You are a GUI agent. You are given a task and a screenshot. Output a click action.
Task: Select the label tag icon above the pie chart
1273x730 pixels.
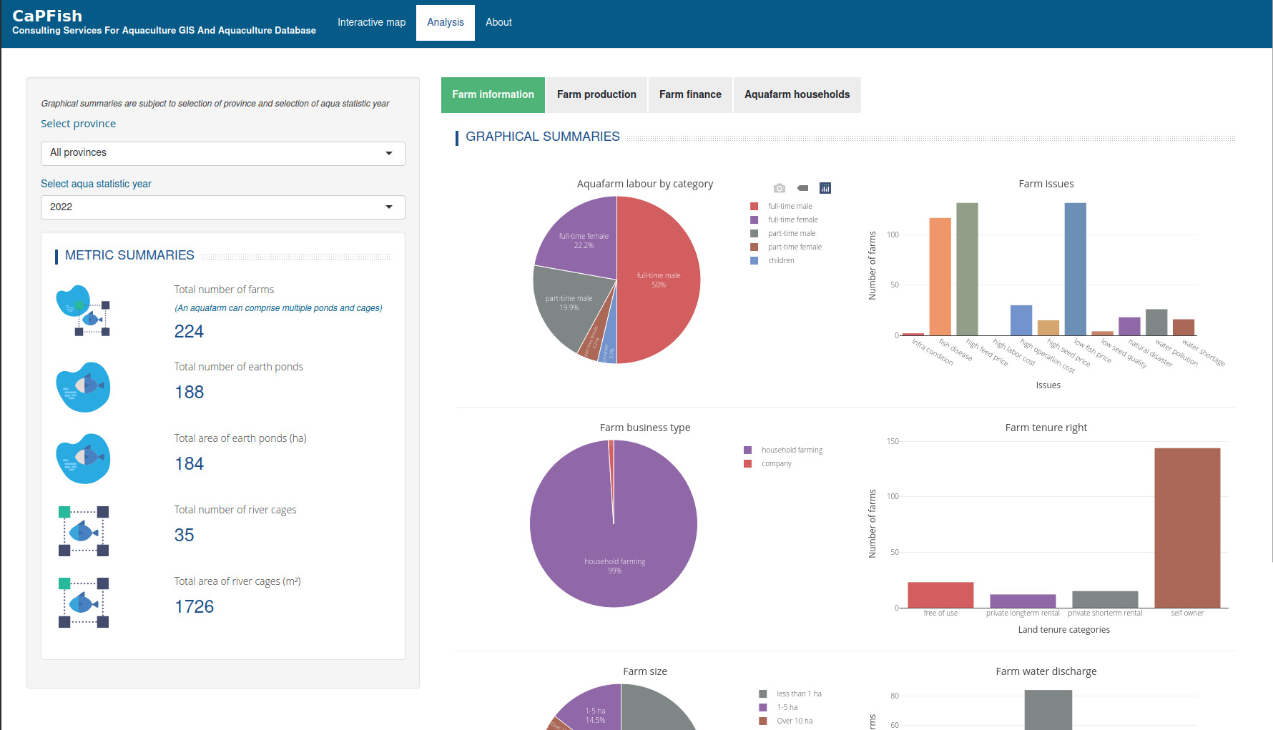[802, 187]
